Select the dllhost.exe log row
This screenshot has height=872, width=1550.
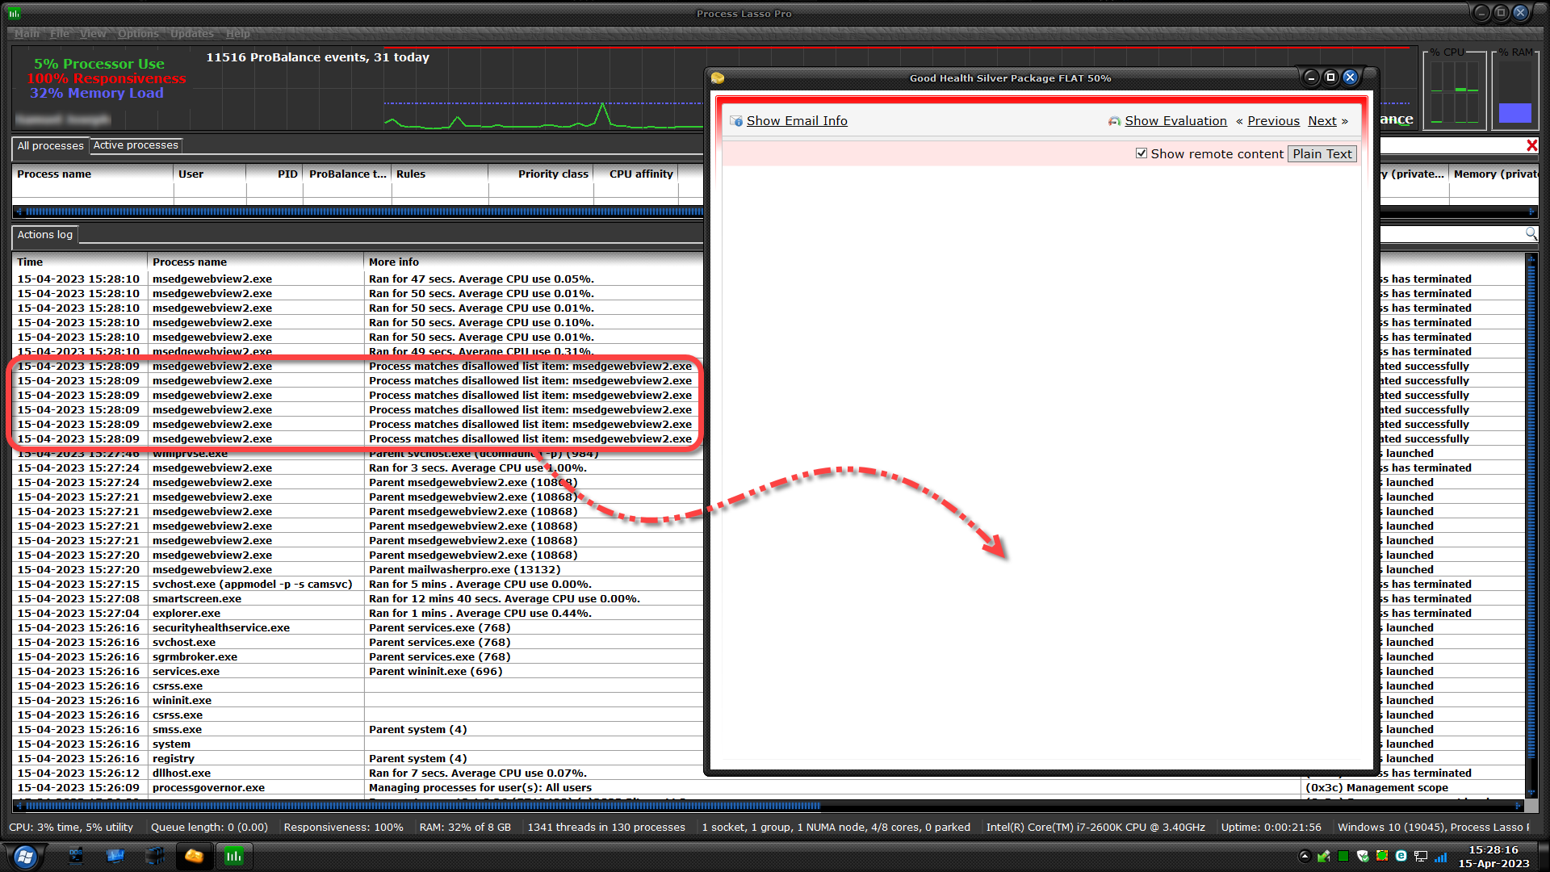pyautogui.click(x=358, y=773)
